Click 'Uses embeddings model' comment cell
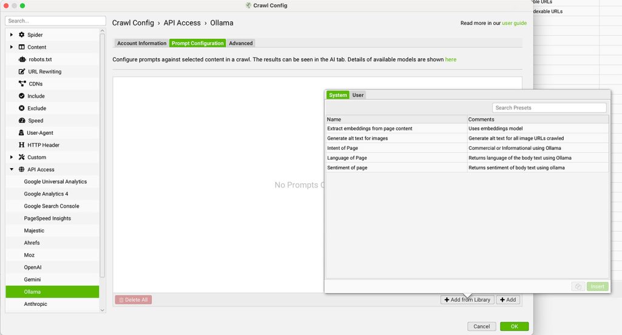The width and height of the screenshot is (622, 335). 538,129
